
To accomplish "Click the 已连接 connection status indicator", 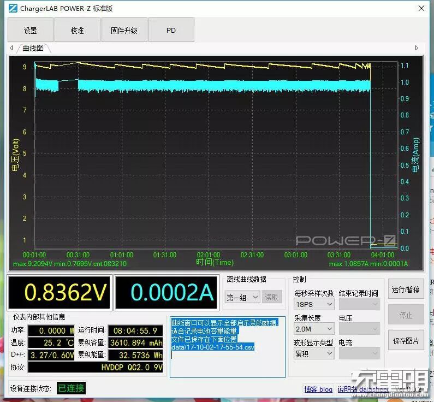I will click(x=71, y=388).
